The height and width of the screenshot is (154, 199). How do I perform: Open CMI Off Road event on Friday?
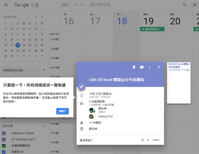click(x=179, y=83)
